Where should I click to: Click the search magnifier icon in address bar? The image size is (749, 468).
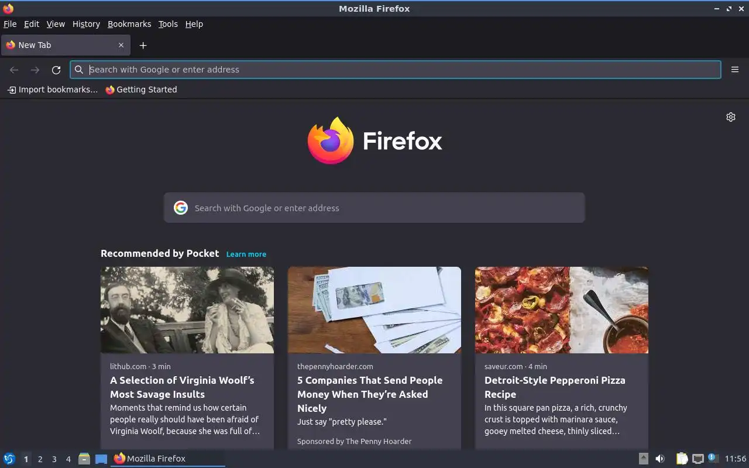tap(79, 70)
